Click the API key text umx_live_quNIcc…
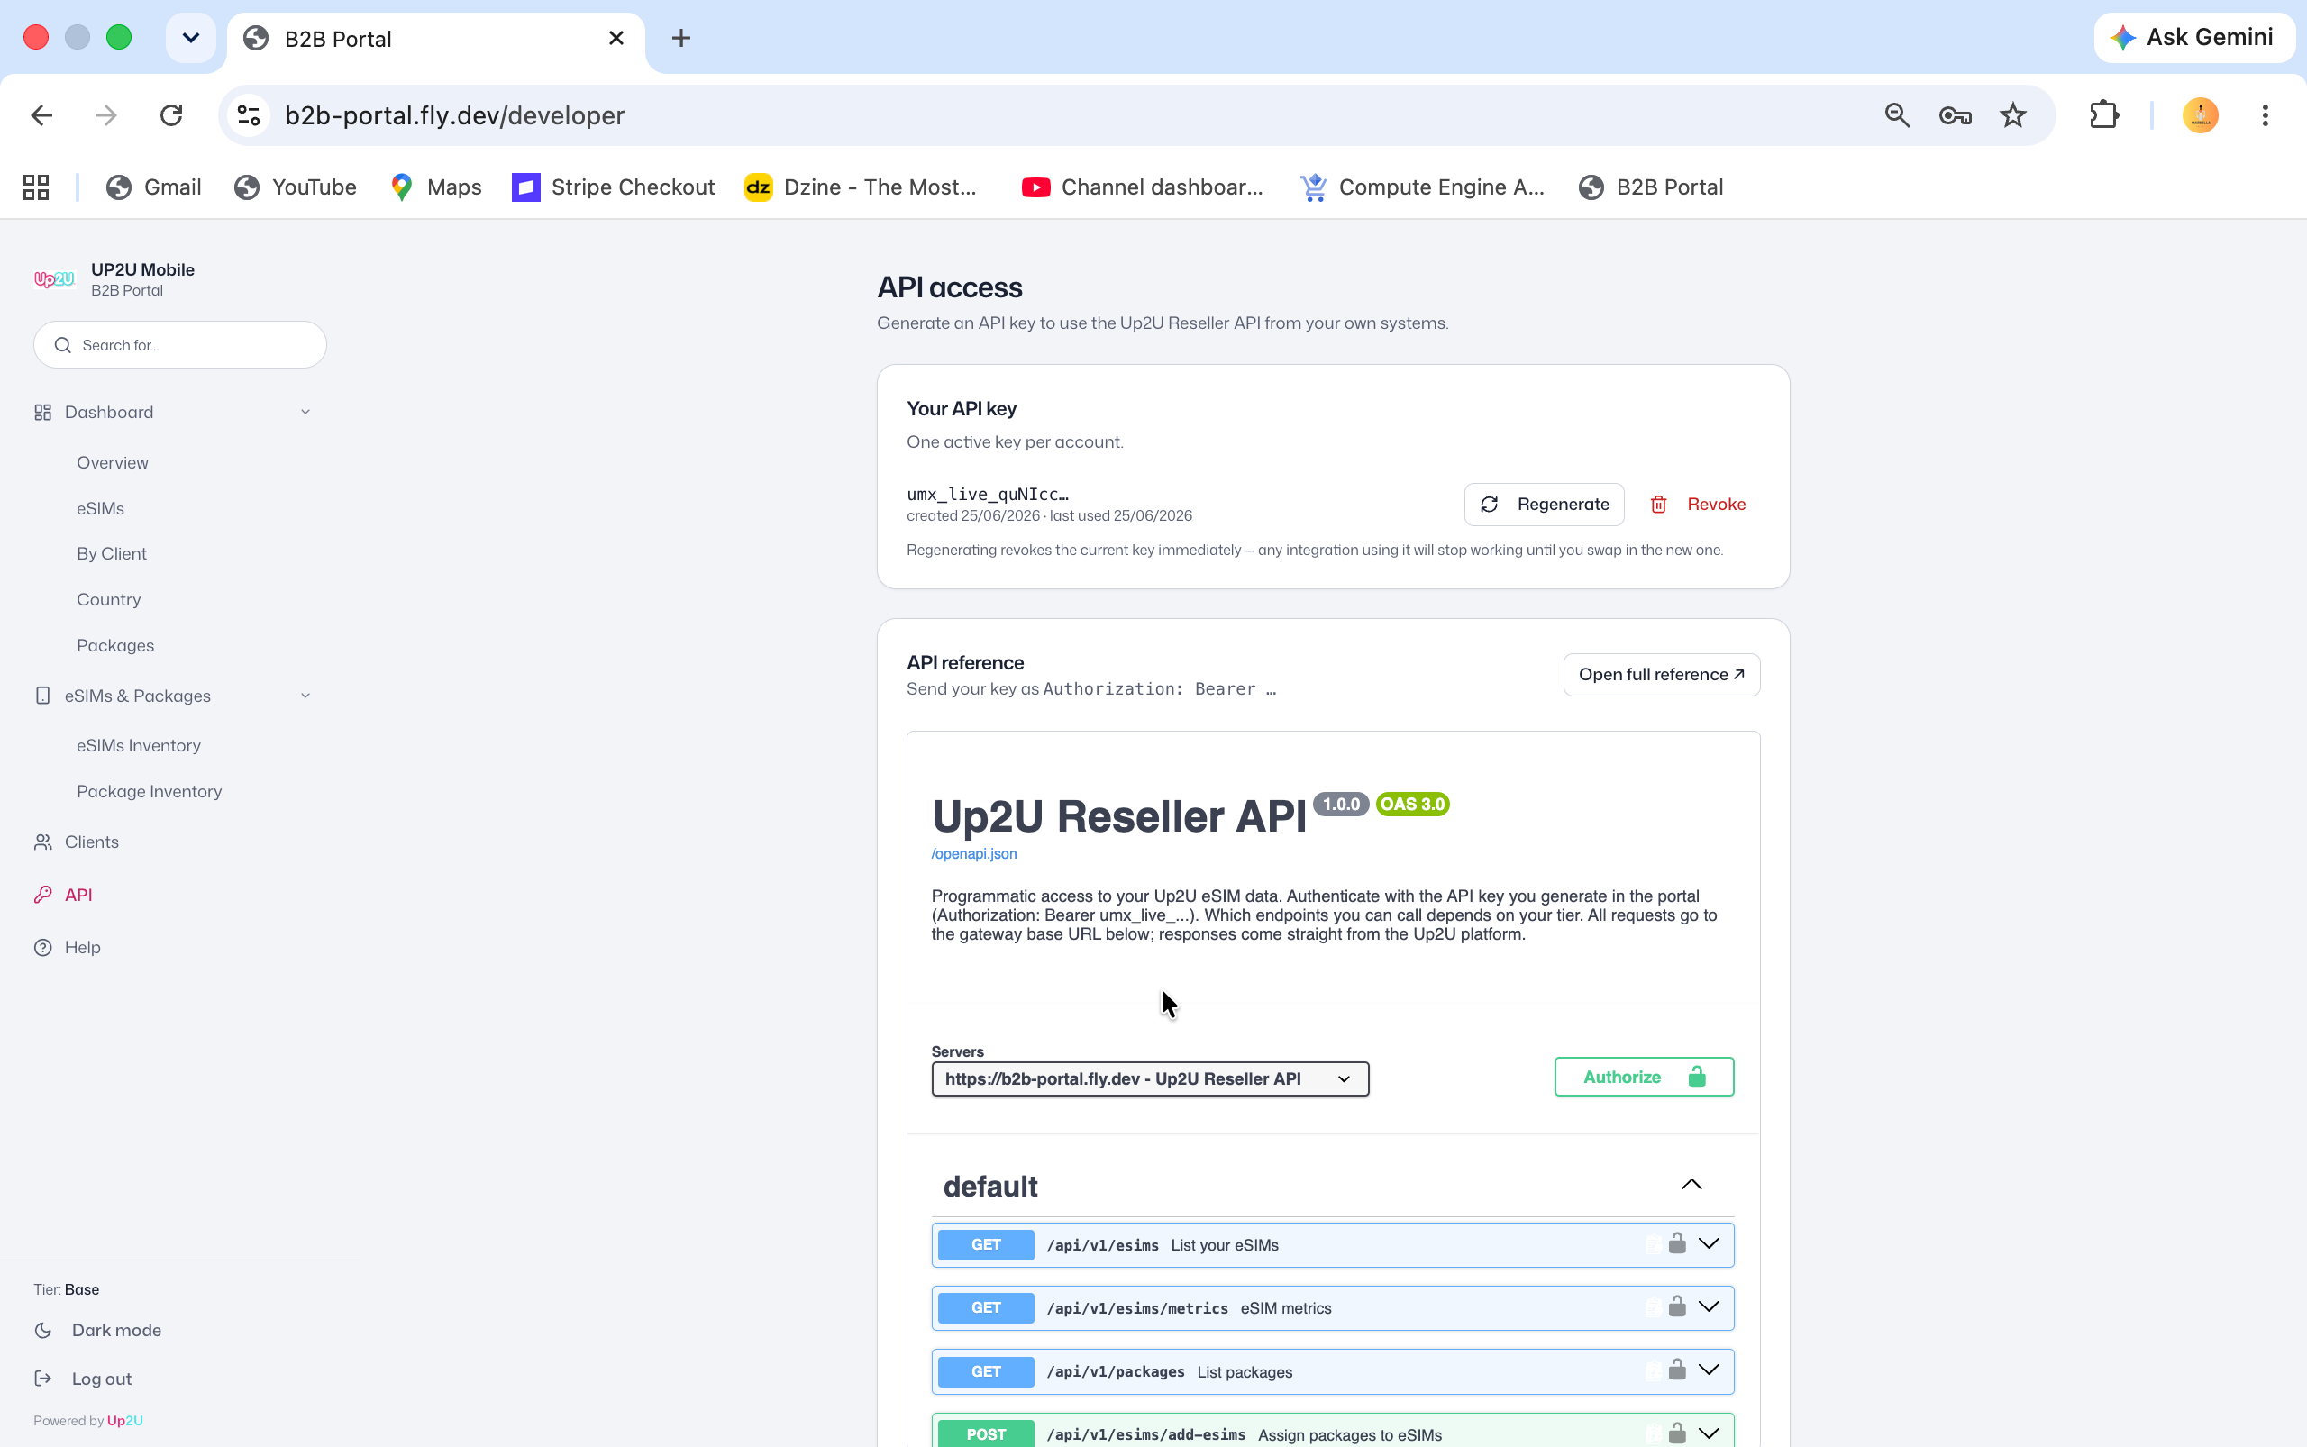Screen dimensions: 2307x1447 tap(987, 495)
